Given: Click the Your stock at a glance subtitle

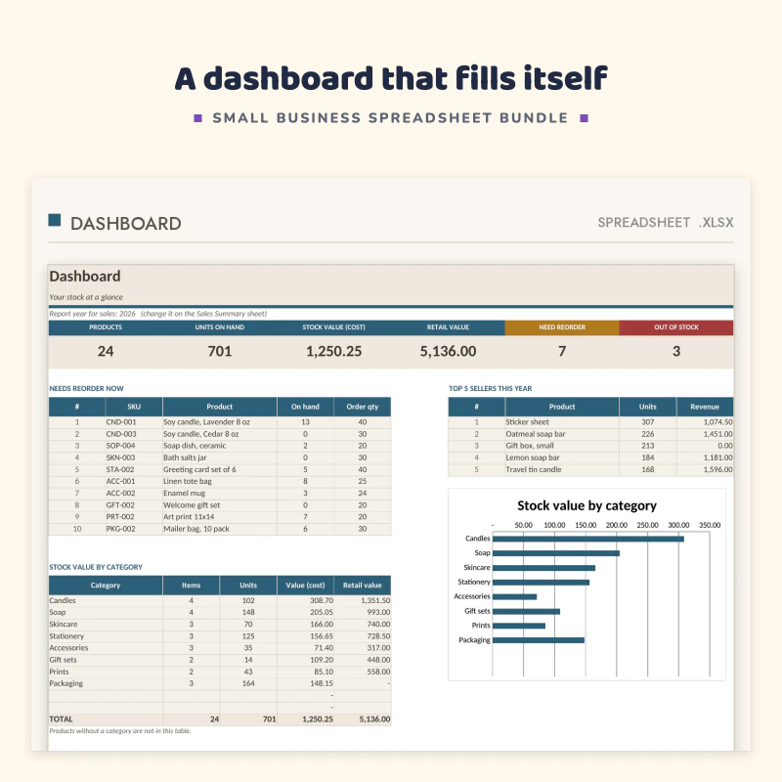Looking at the screenshot, I should click(x=86, y=297).
